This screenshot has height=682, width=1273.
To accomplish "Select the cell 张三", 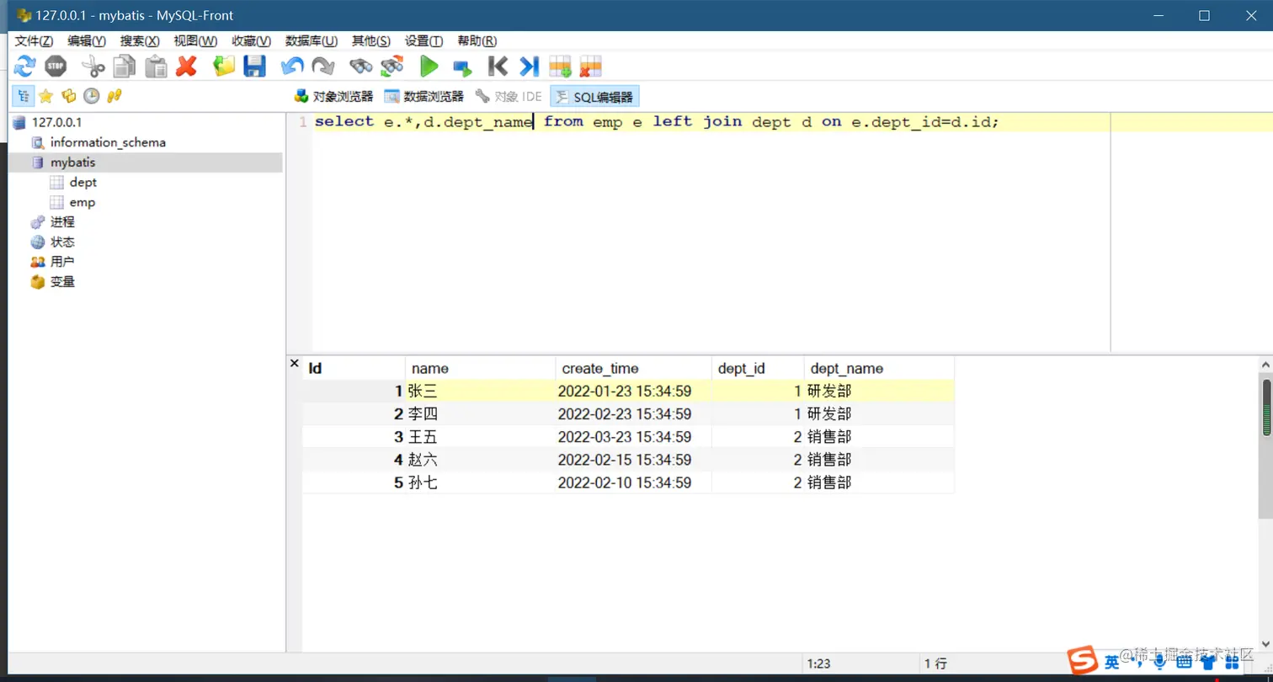I will pyautogui.click(x=480, y=391).
